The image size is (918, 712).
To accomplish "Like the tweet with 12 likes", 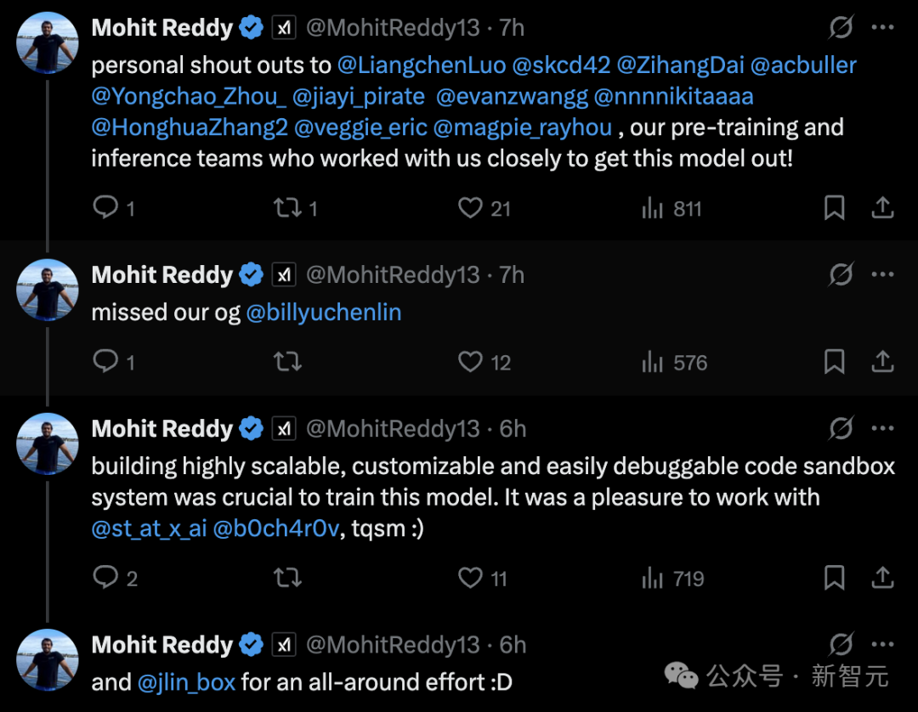I will (470, 363).
